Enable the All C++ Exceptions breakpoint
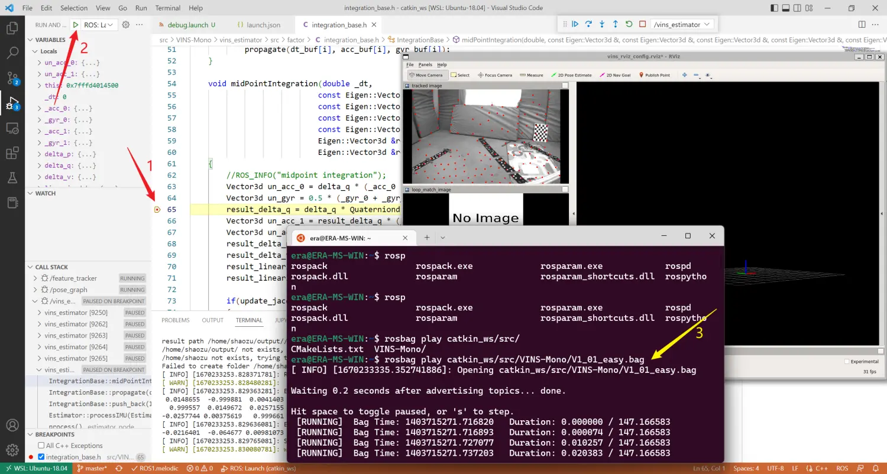The image size is (887, 474). tap(41, 446)
